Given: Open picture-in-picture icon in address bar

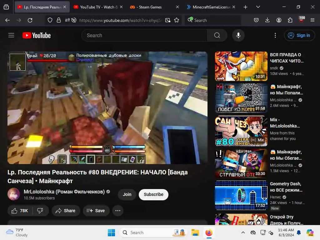Looking at the screenshot, I should [x=168, y=20].
